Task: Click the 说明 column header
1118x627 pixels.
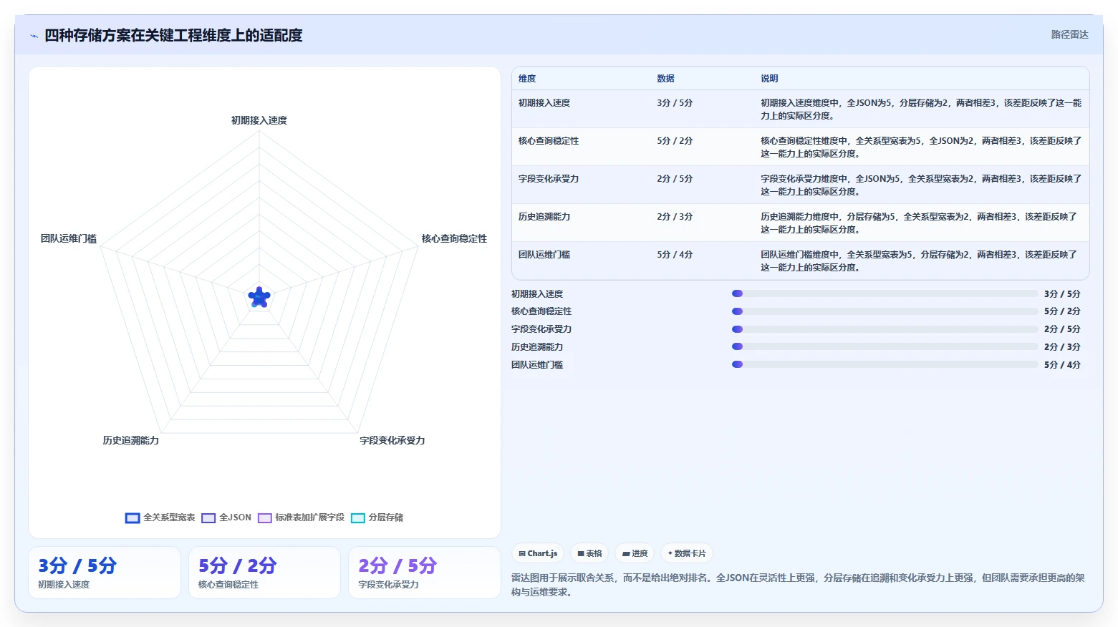Action: 769,79
